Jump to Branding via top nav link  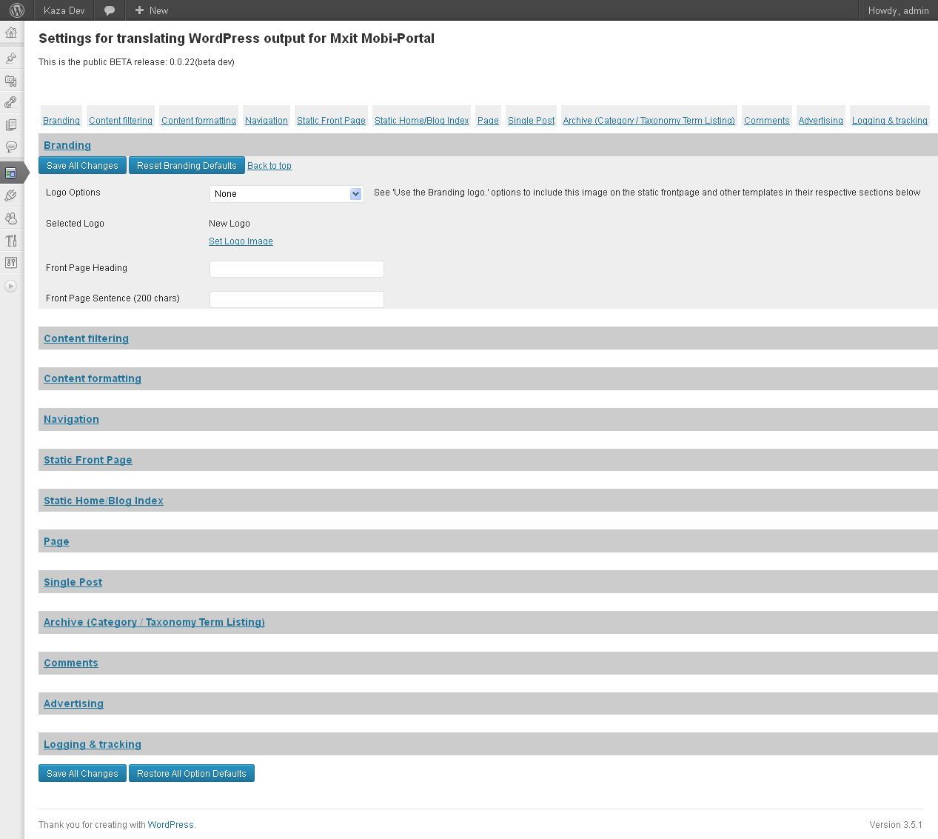click(x=61, y=121)
